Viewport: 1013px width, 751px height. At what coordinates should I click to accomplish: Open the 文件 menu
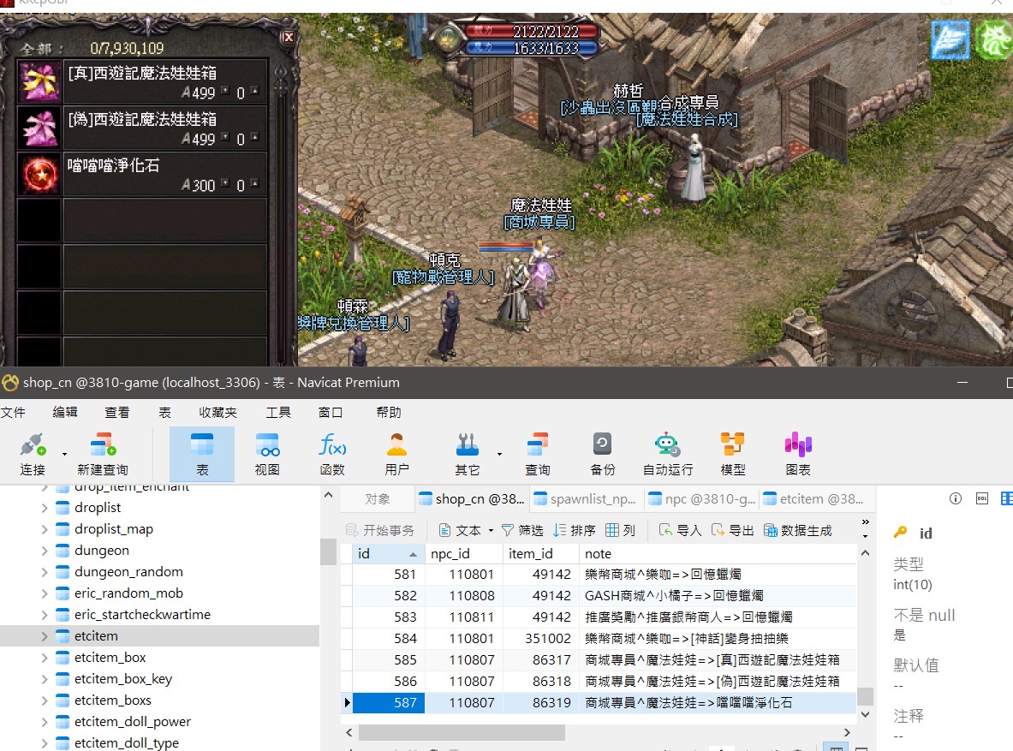coord(13,413)
